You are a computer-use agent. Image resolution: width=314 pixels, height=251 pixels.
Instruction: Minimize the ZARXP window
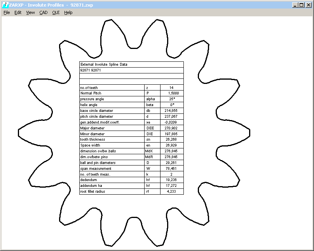tap(295, 5)
